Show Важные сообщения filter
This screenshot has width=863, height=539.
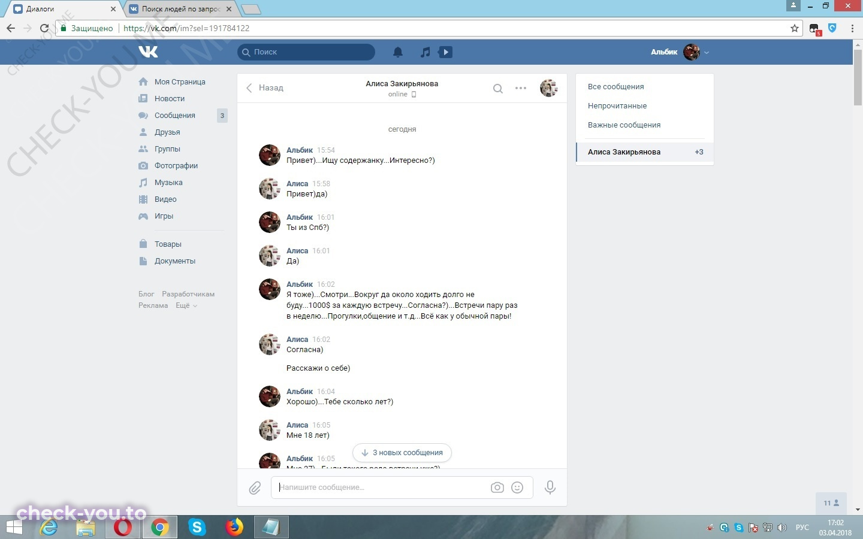(624, 125)
